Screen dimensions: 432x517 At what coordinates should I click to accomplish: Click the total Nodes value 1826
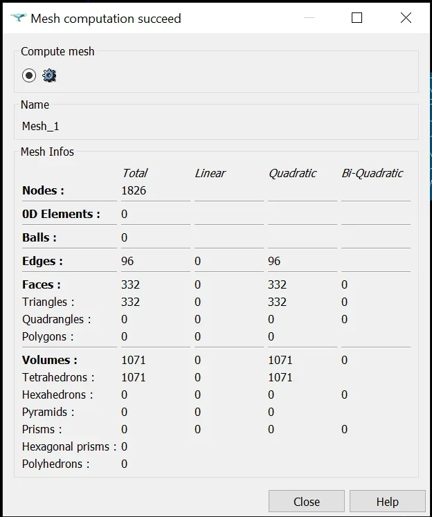point(134,190)
